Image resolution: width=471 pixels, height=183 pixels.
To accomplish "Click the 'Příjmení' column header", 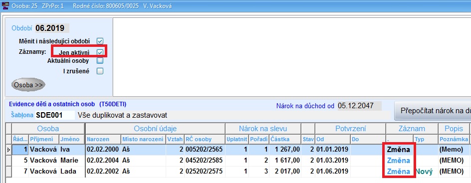I will pos(43,139).
